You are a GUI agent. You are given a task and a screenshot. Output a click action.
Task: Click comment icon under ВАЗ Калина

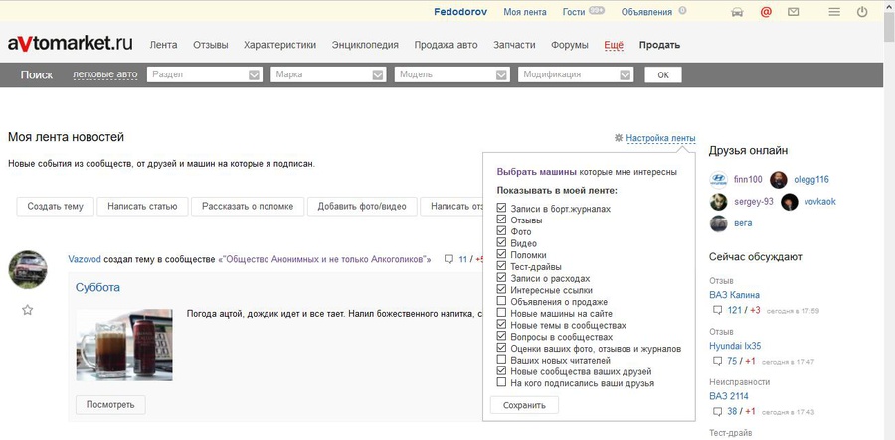717,310
